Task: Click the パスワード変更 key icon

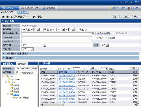Action: click(x=110, y=8)
